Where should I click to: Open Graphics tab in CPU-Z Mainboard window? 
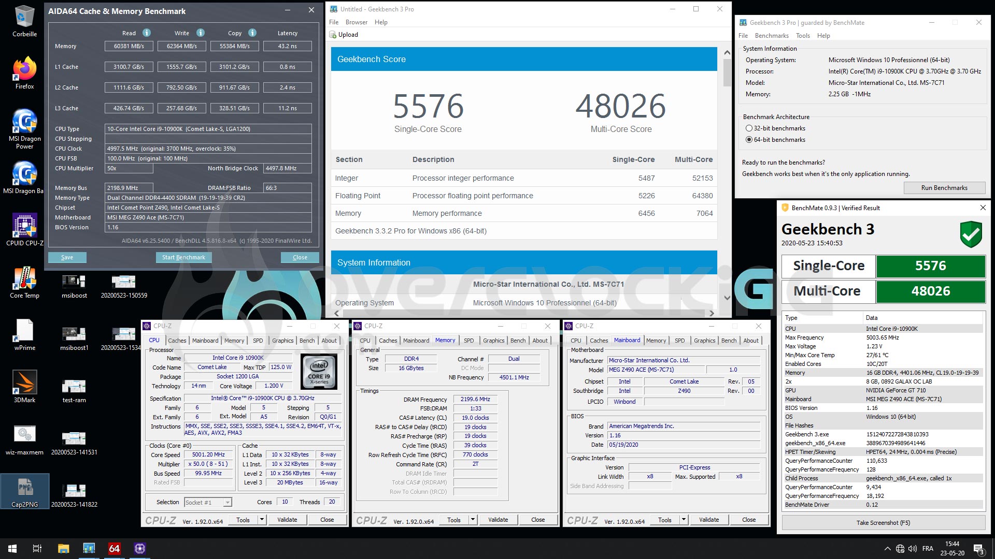pyautogui.click(x=704, y=341)
